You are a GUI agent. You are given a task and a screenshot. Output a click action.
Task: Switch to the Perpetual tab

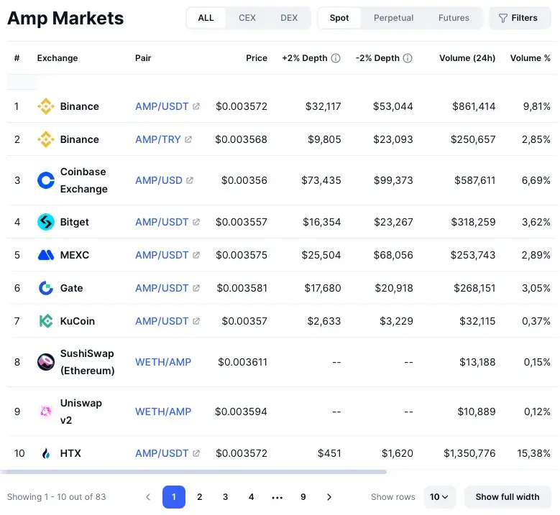(x=393, y=18)
